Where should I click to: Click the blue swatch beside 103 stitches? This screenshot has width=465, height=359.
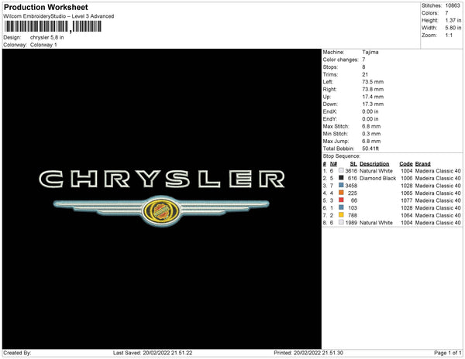click(x=341, y=207)
